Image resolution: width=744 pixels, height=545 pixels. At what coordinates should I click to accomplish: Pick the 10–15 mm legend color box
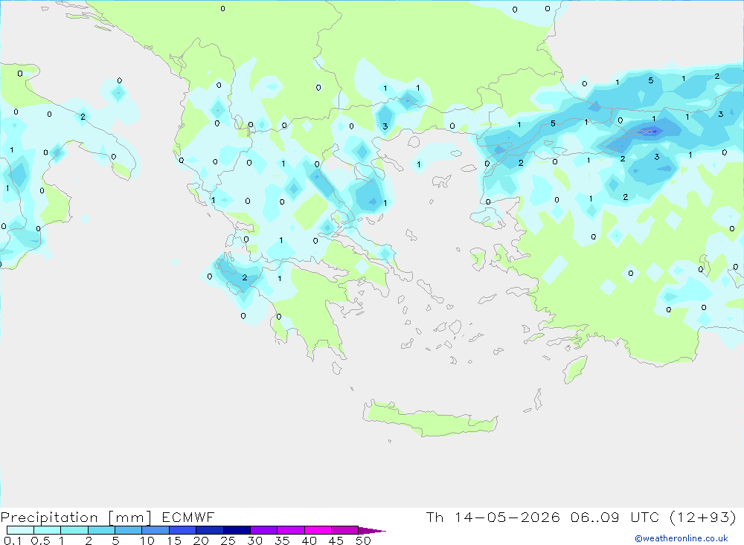pos(155,530)
